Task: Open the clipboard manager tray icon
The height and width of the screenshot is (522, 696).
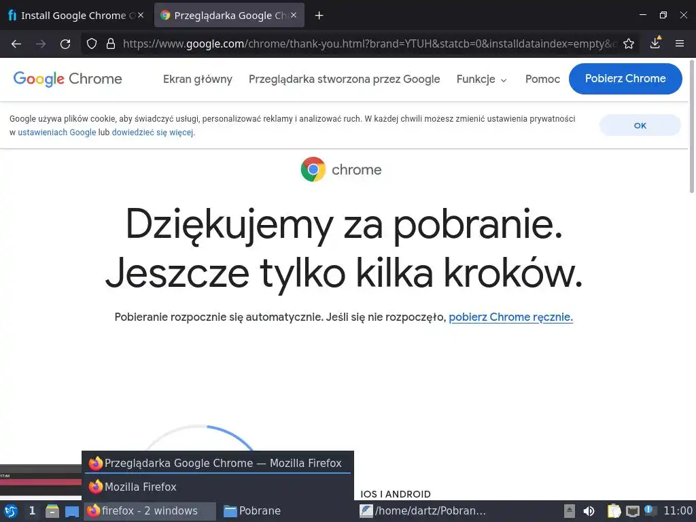Action: coord(614,511)
